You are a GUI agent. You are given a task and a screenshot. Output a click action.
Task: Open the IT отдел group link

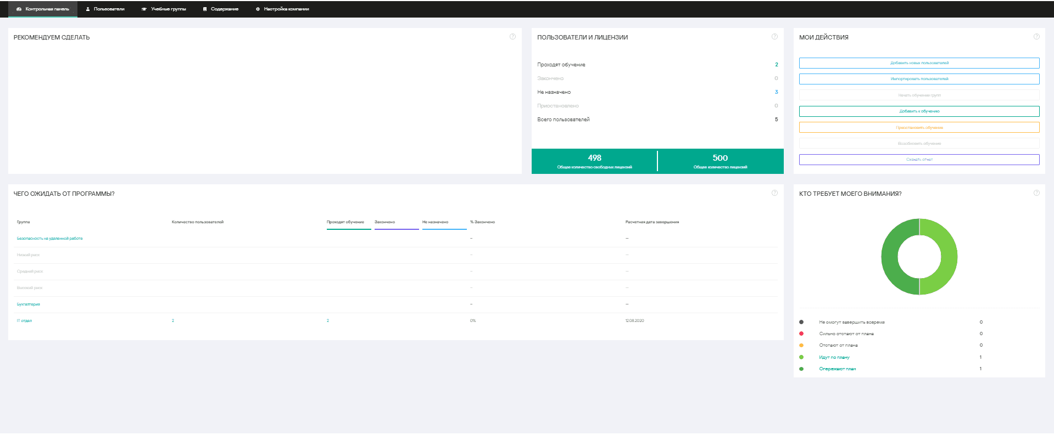24,321
